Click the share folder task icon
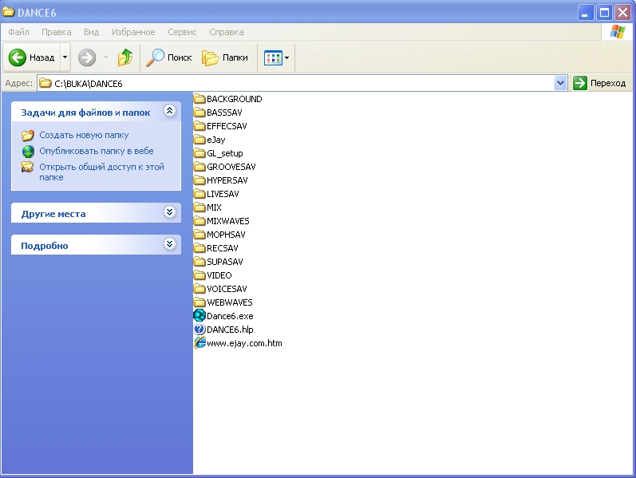Image resolution: width=636 pixels, height=478 pixels. click(28, 167)
